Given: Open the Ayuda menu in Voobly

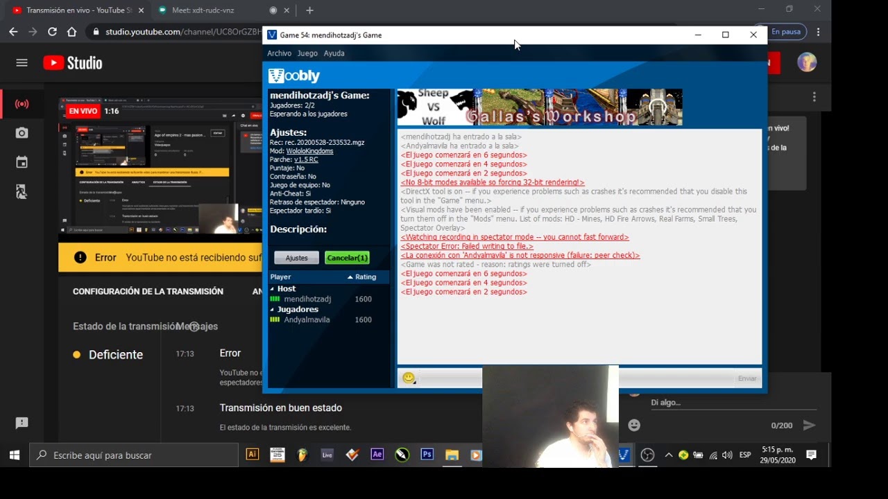Looking at the screenshot, I should [334, 53].
